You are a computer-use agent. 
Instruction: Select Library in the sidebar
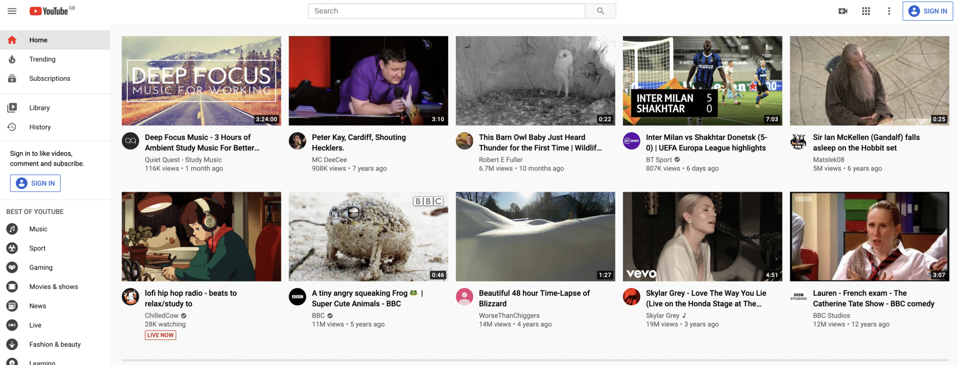[x=55, y=107]
